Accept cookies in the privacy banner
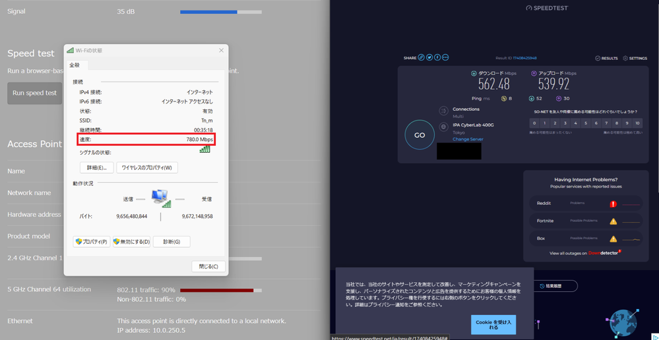 493,324
